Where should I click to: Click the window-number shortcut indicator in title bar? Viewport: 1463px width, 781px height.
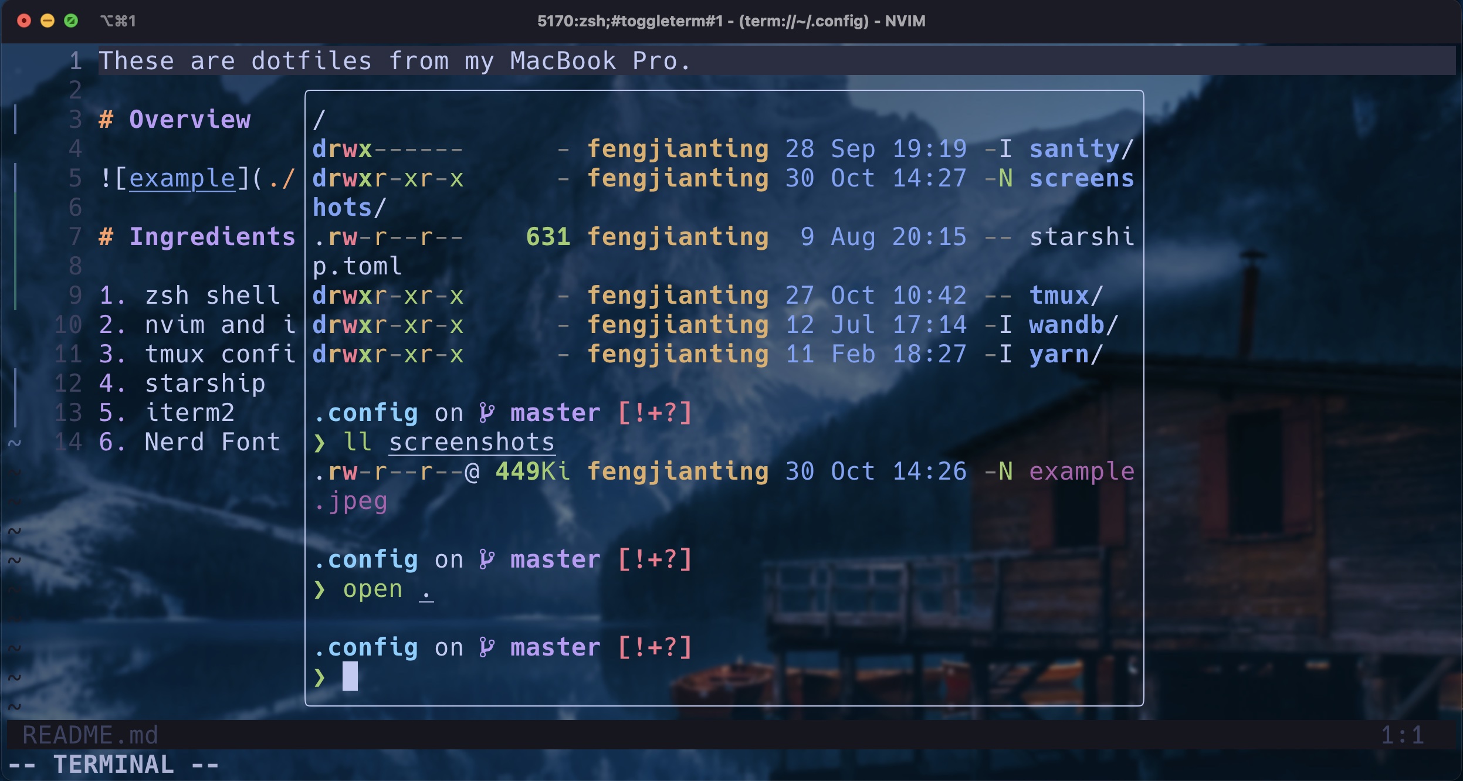(118, 21)
